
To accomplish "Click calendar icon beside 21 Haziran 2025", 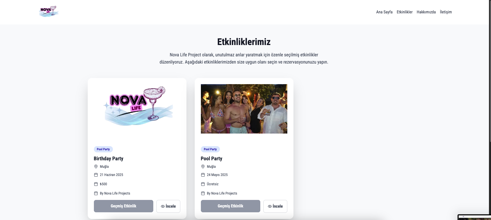I will (x=96, y=175).
